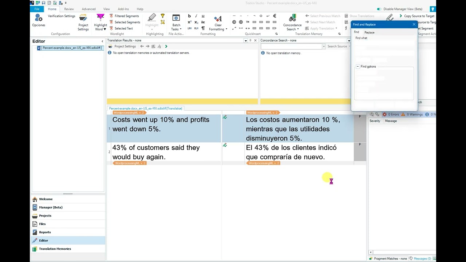This screenshot has width=466, height=262.
Task: Switch to the Advanced ribbon tab
Action: [x=88, y=9]
